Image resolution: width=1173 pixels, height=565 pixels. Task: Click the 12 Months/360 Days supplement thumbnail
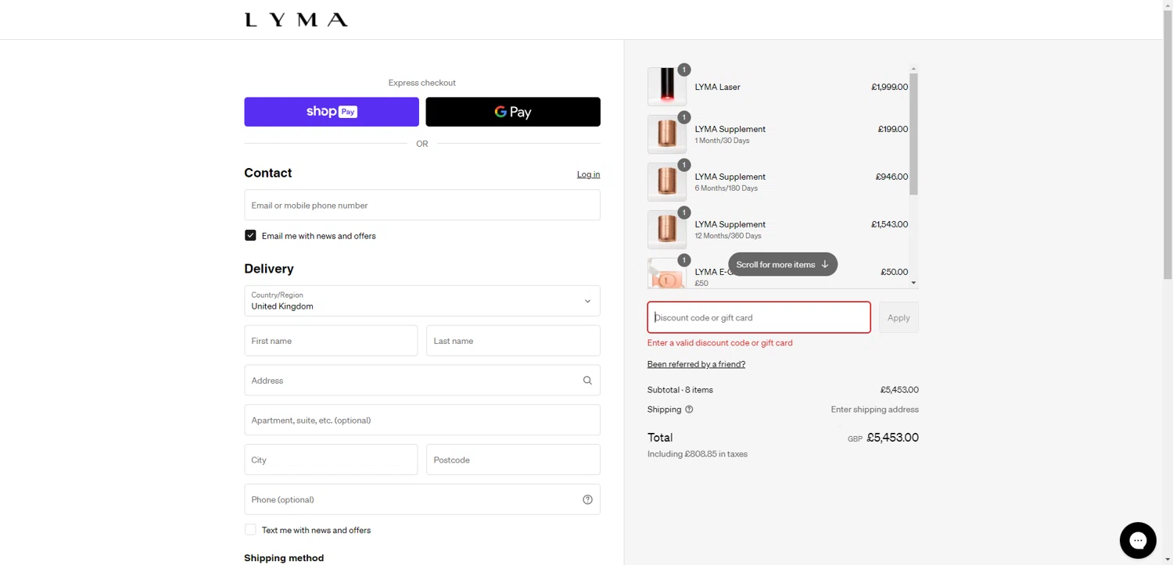point(667,230)
